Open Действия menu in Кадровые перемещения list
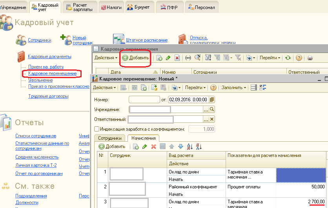 coord(106,58)
